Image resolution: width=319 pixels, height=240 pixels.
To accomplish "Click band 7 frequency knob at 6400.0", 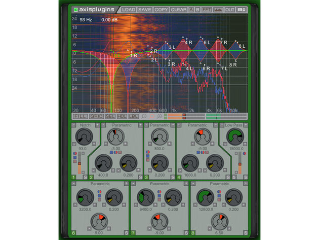I will tap(146, 197).
